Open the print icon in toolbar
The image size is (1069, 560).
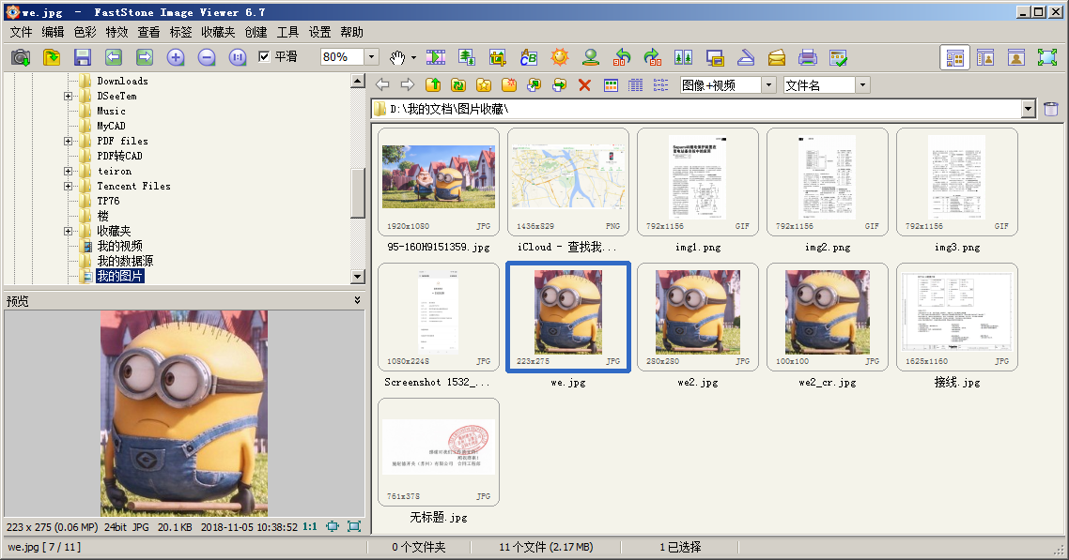[x=807, y=58]
